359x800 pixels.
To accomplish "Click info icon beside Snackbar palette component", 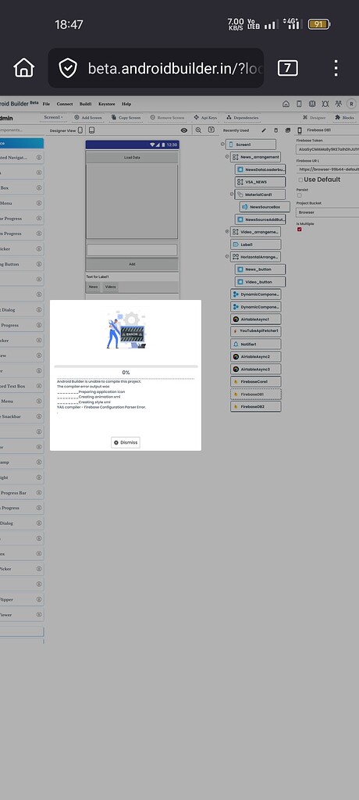I will tap(39, 417).
